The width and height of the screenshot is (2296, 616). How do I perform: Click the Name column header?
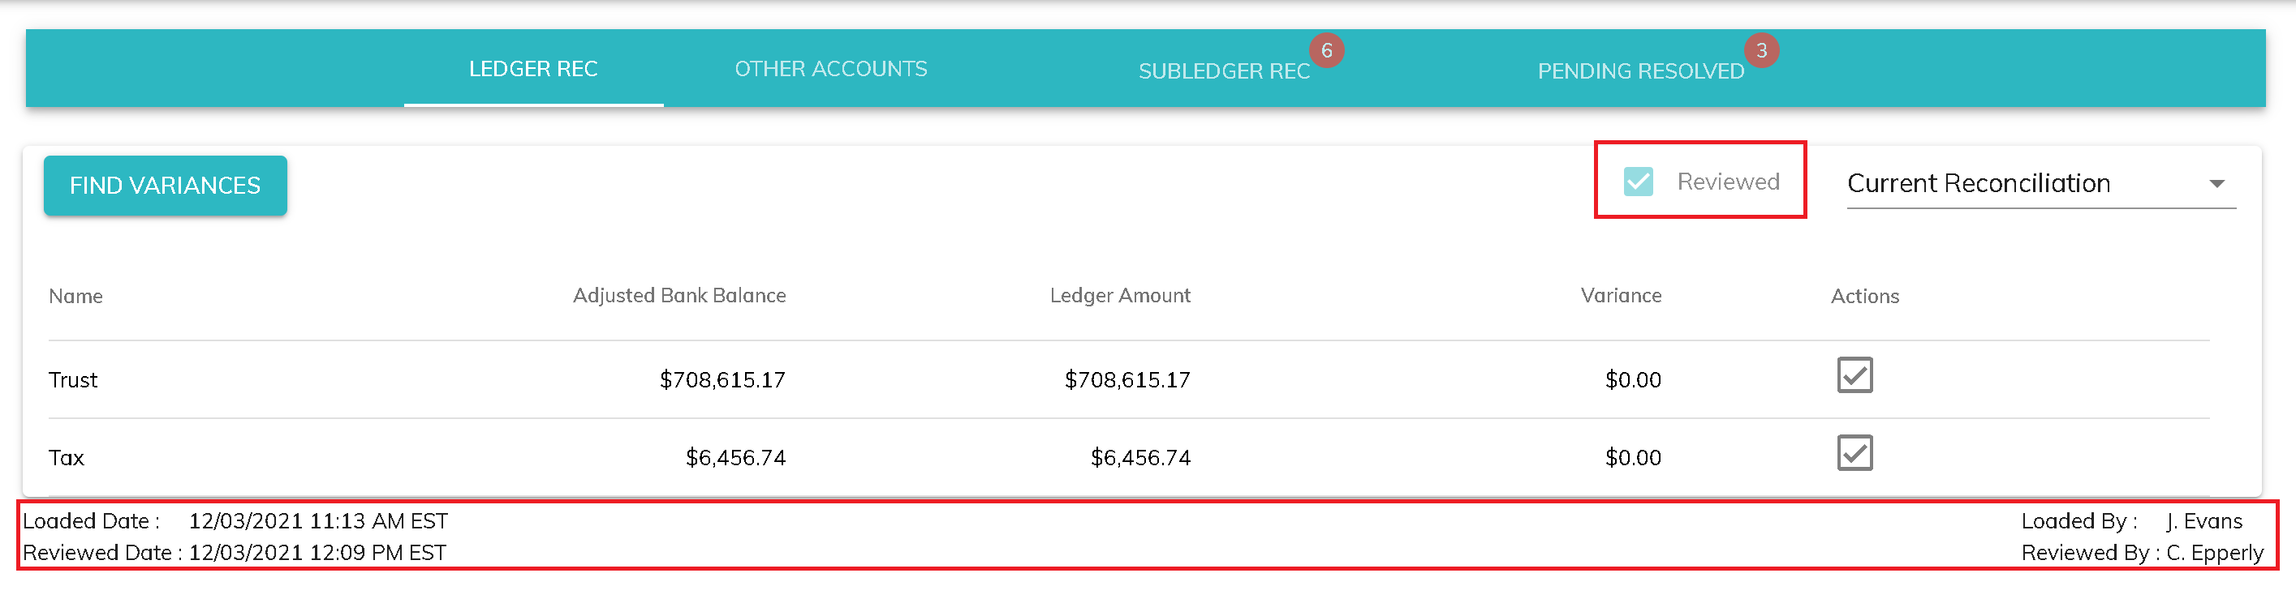click(x=75, y=297)
